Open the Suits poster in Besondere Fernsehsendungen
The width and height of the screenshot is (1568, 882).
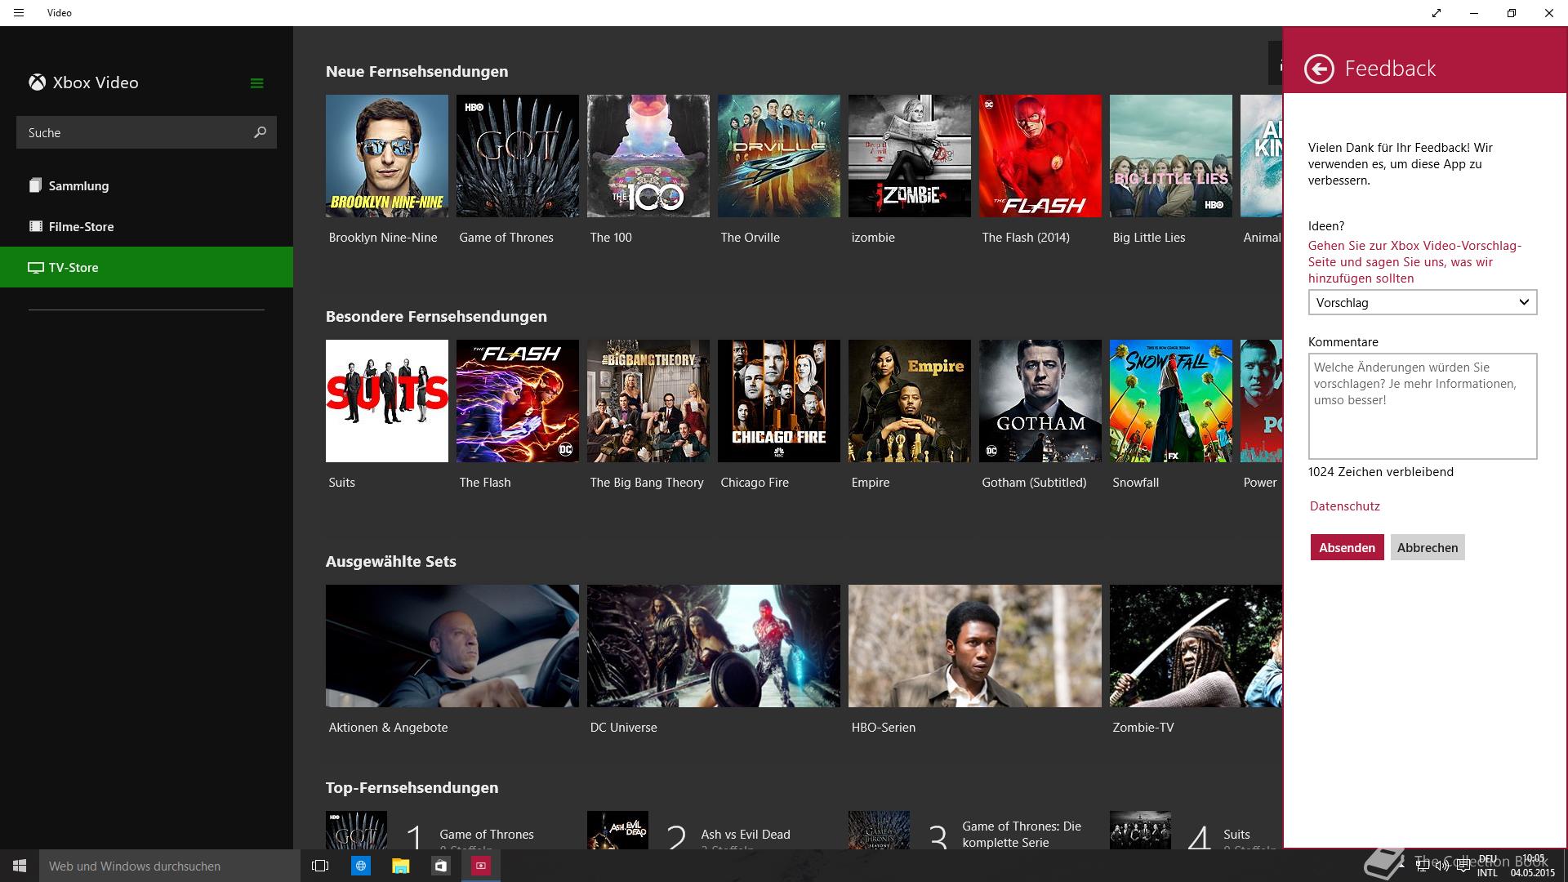386,401
